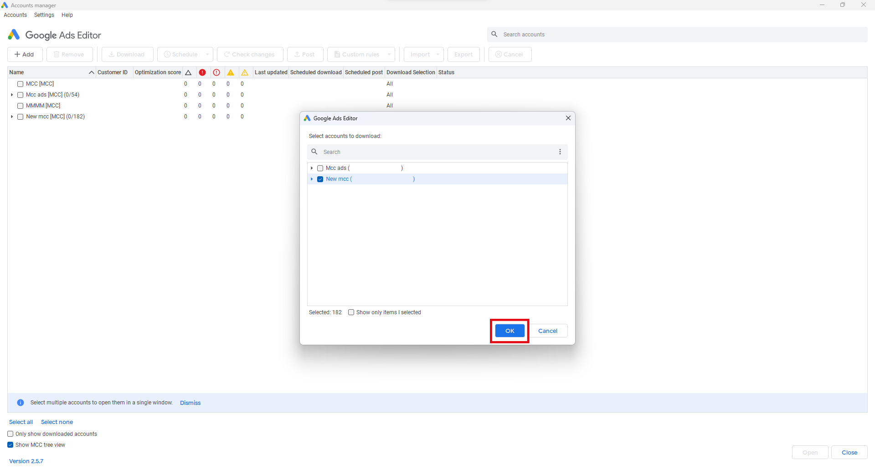Click the Export toolbar button
Viewport: 875px width, 470px height.
[463, 54]
